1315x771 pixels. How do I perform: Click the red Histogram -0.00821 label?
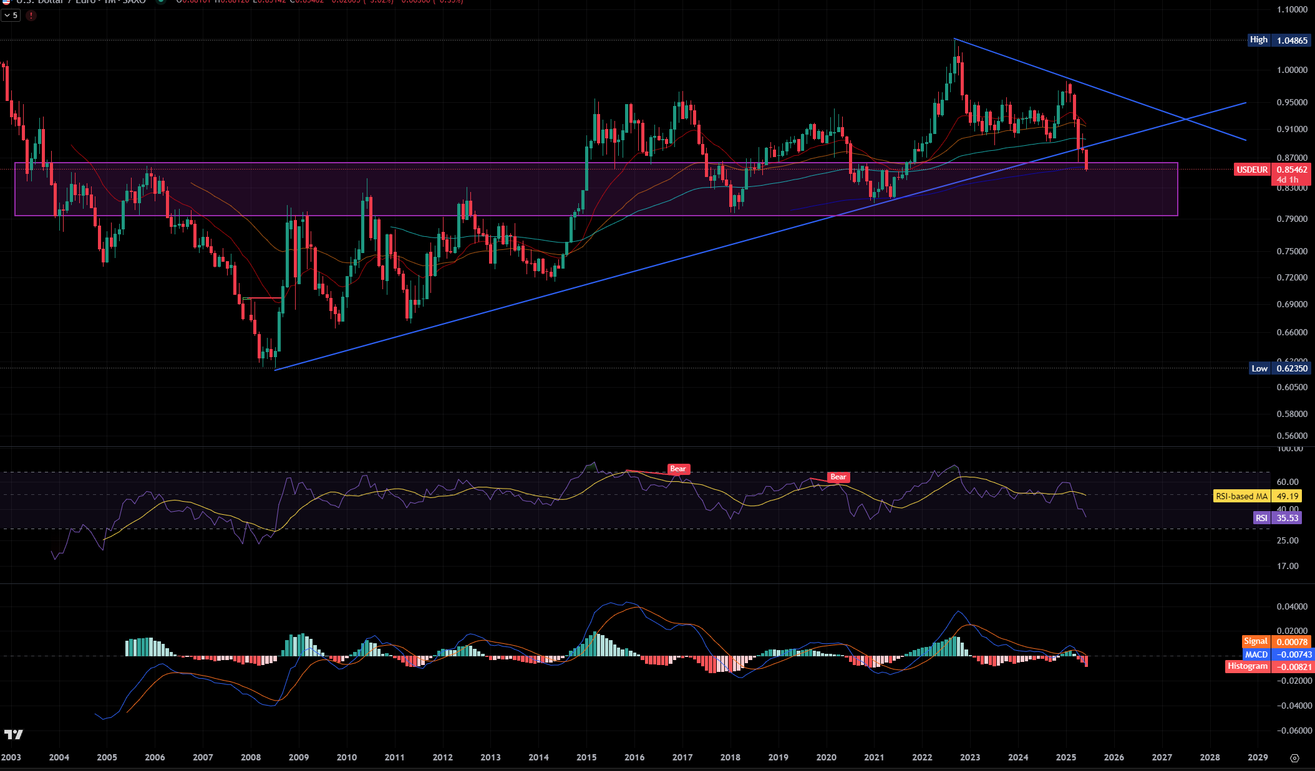(1269, 666)
